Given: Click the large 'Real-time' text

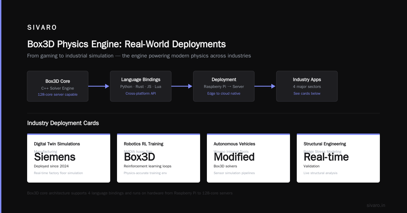Looking at the screenshot, I should pos(326,157).
